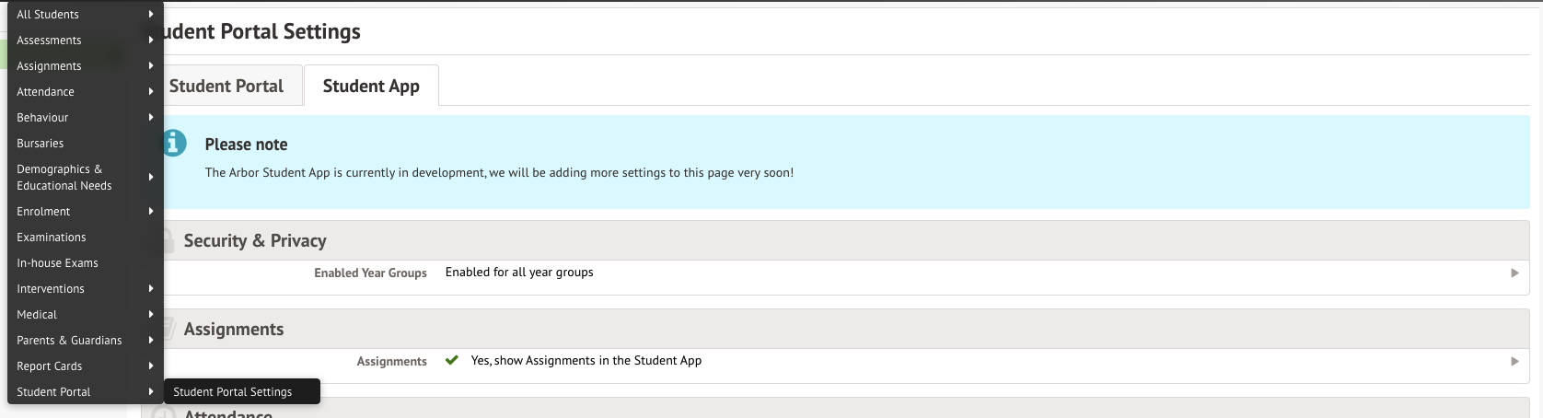Open Demographics & Educational Needs menu
The image size is (1543, 418).
point(64,178)
